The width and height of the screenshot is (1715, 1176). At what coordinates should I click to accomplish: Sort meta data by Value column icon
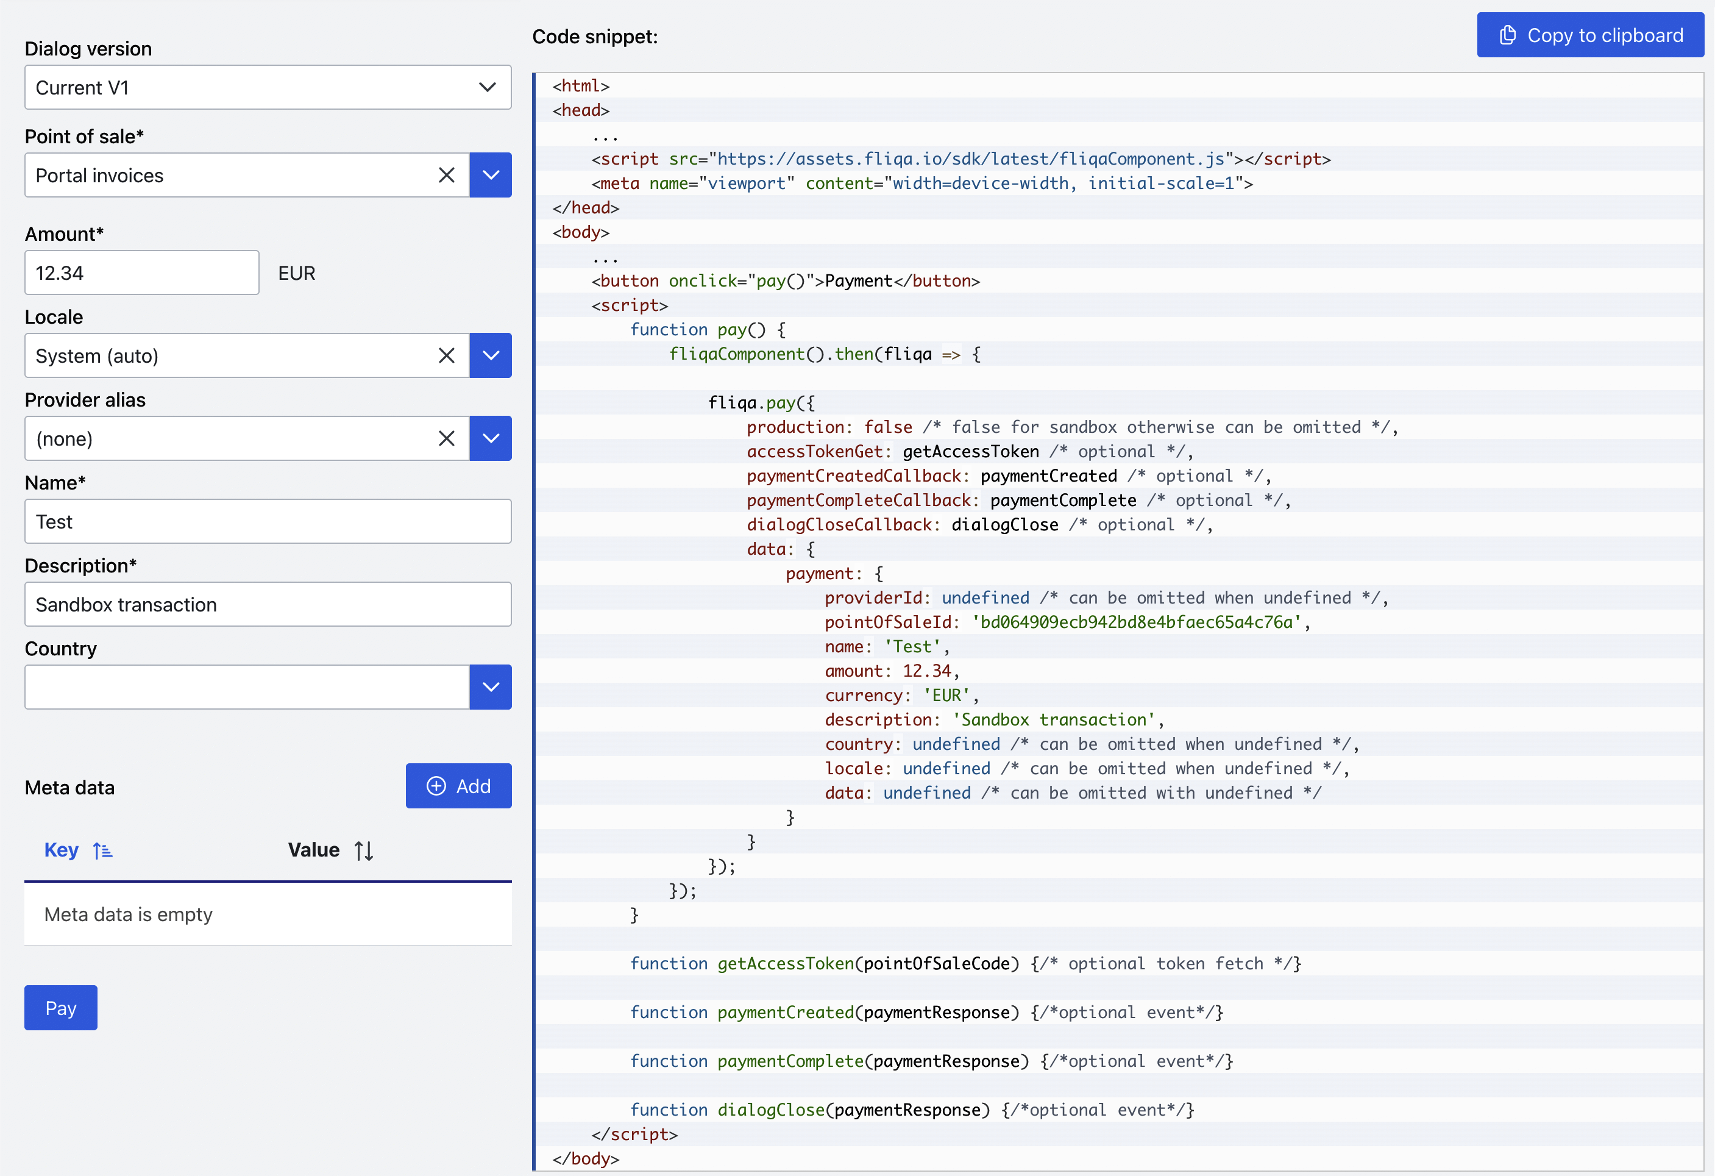click(364, 850)
